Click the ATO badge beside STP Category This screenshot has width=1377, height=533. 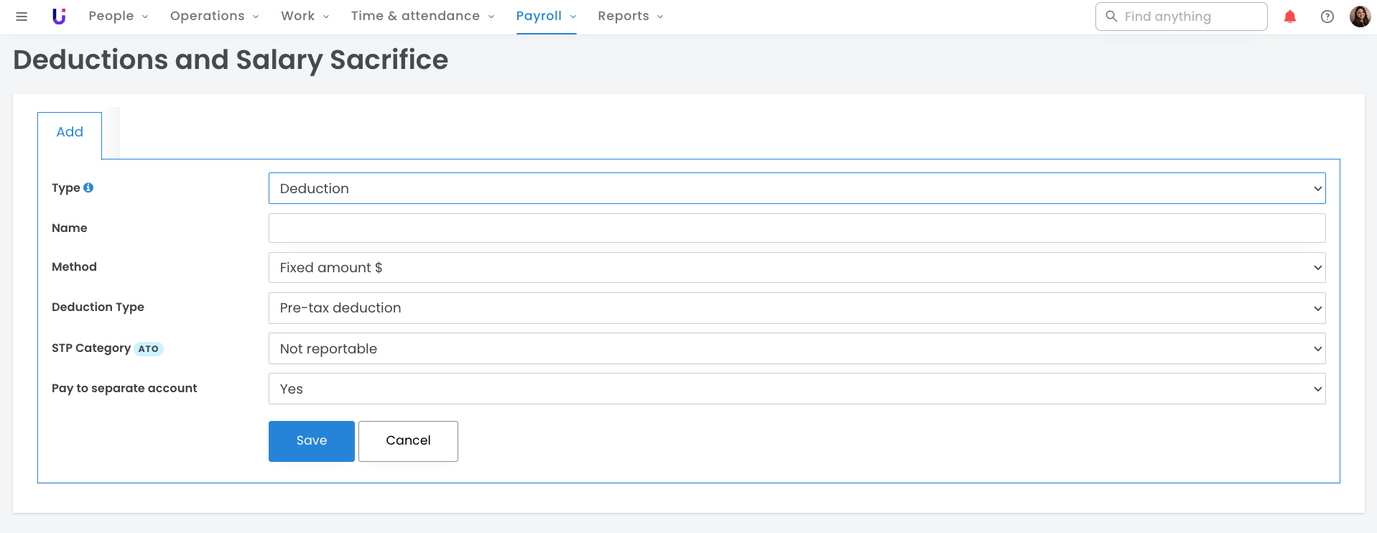[x=148, y=349]
